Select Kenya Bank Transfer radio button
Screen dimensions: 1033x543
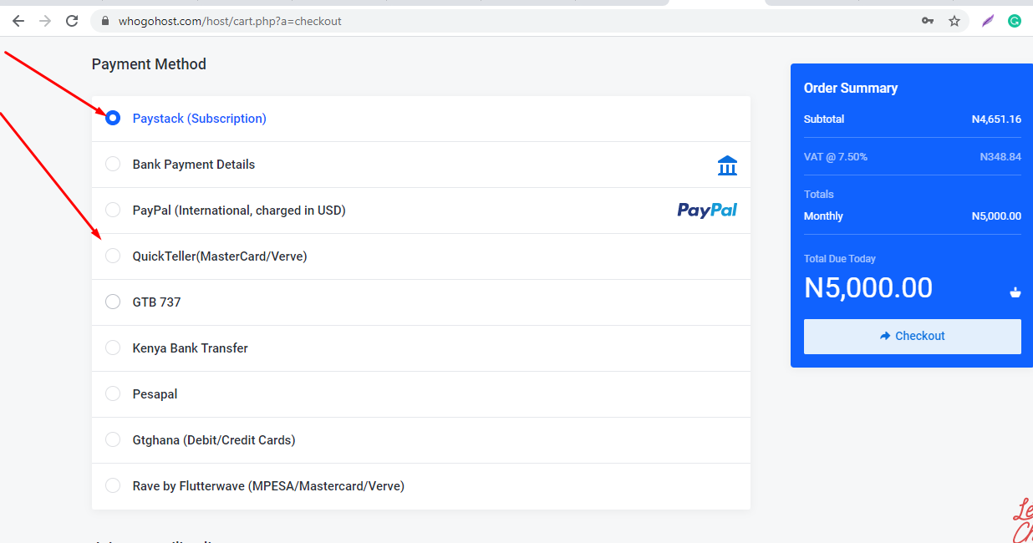tap(113, 348)
